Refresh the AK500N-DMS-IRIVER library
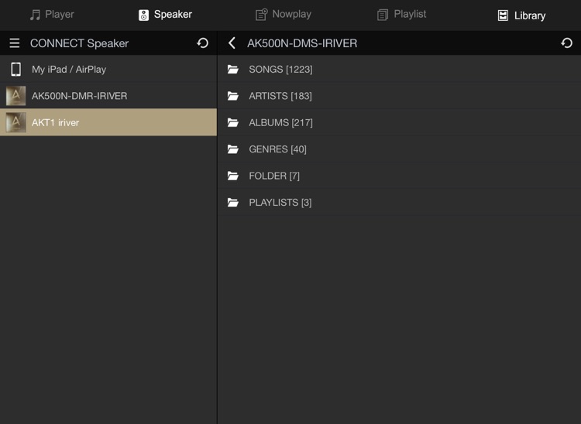Image resolution: width=581 pixels, height=424 pixels. pyautogui.click(x=566, y=43)
